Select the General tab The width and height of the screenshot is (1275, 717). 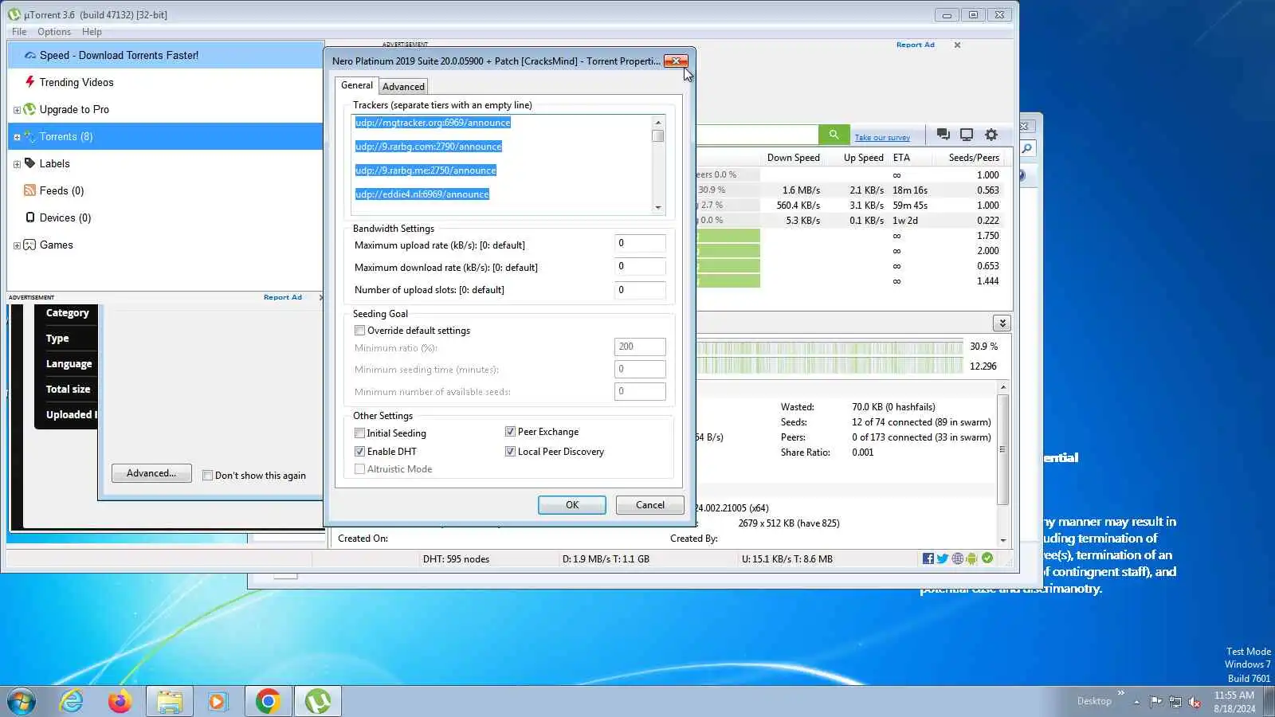[x=356, y=85]
